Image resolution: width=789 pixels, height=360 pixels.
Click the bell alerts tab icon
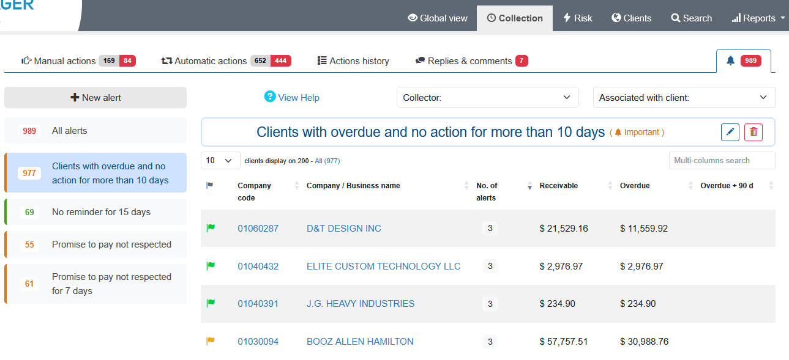pyautogui.click(x=730, y=61)
